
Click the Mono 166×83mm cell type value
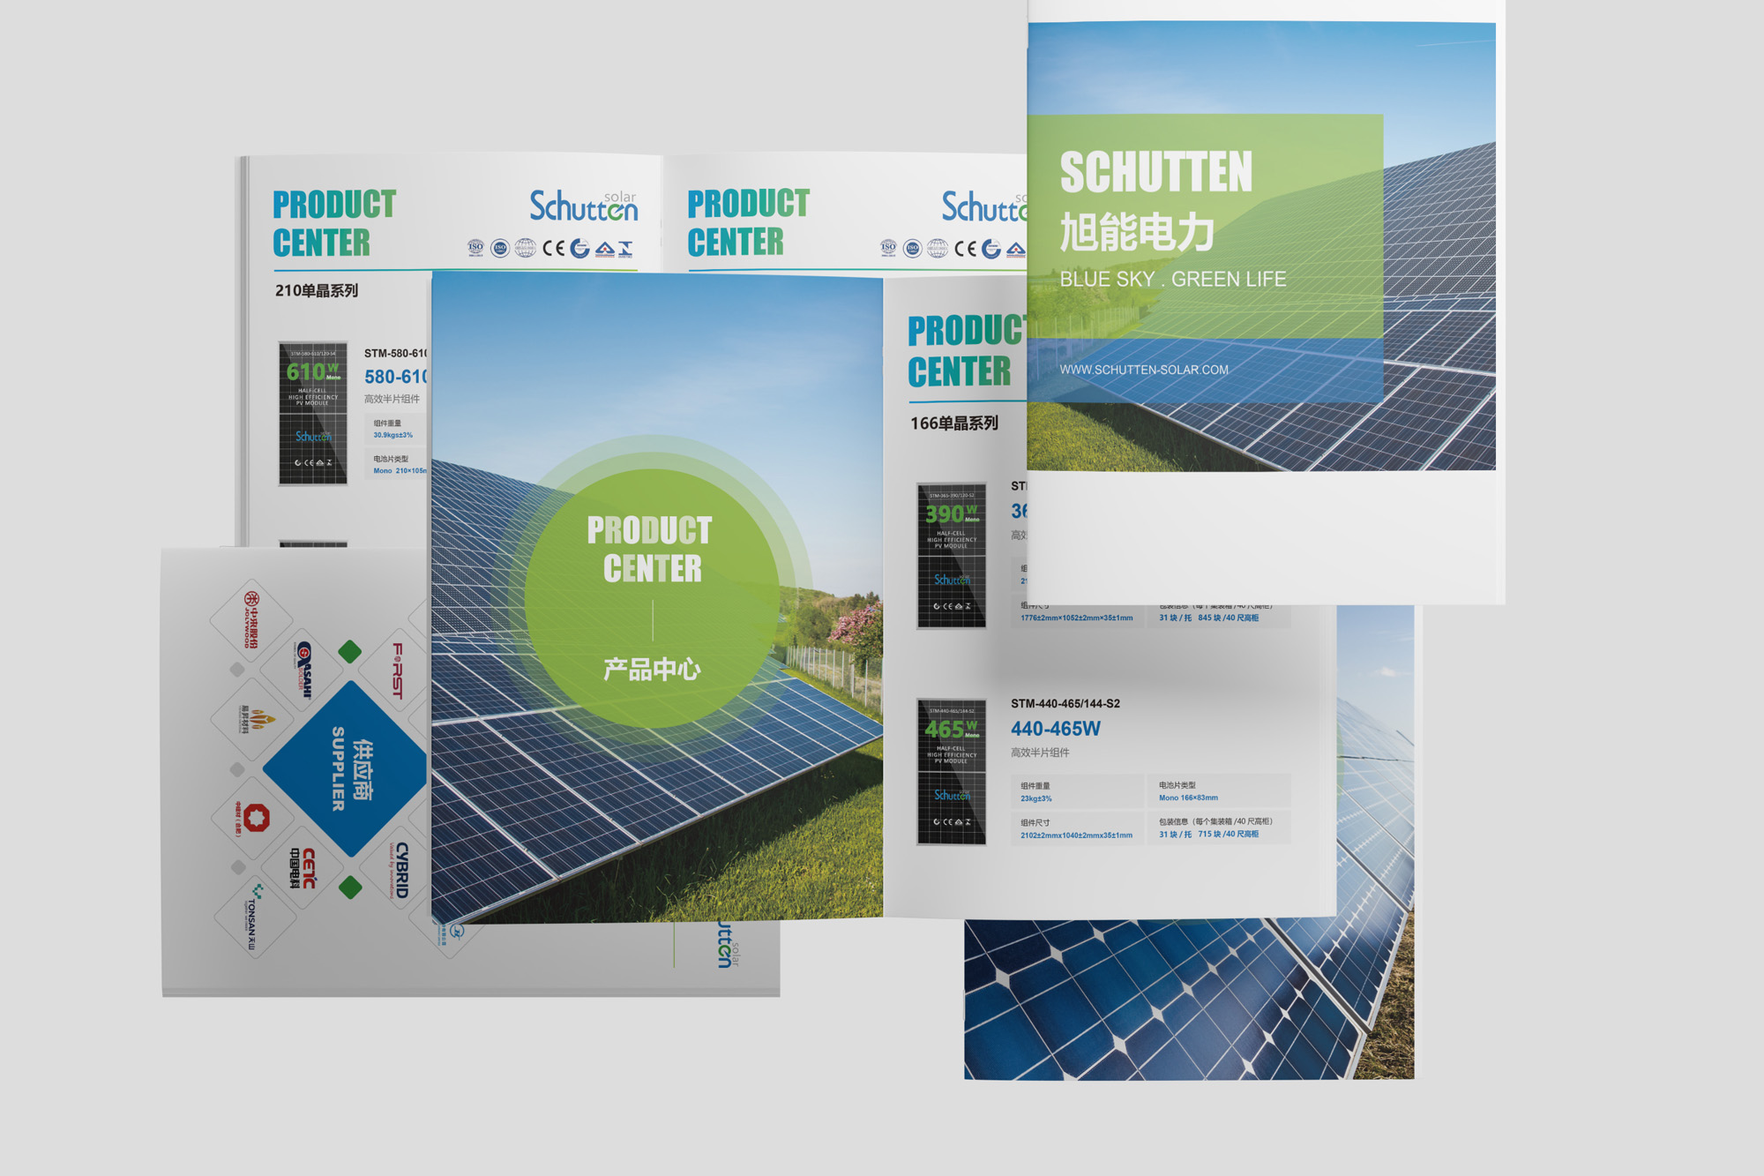(x=1188, y=798)
